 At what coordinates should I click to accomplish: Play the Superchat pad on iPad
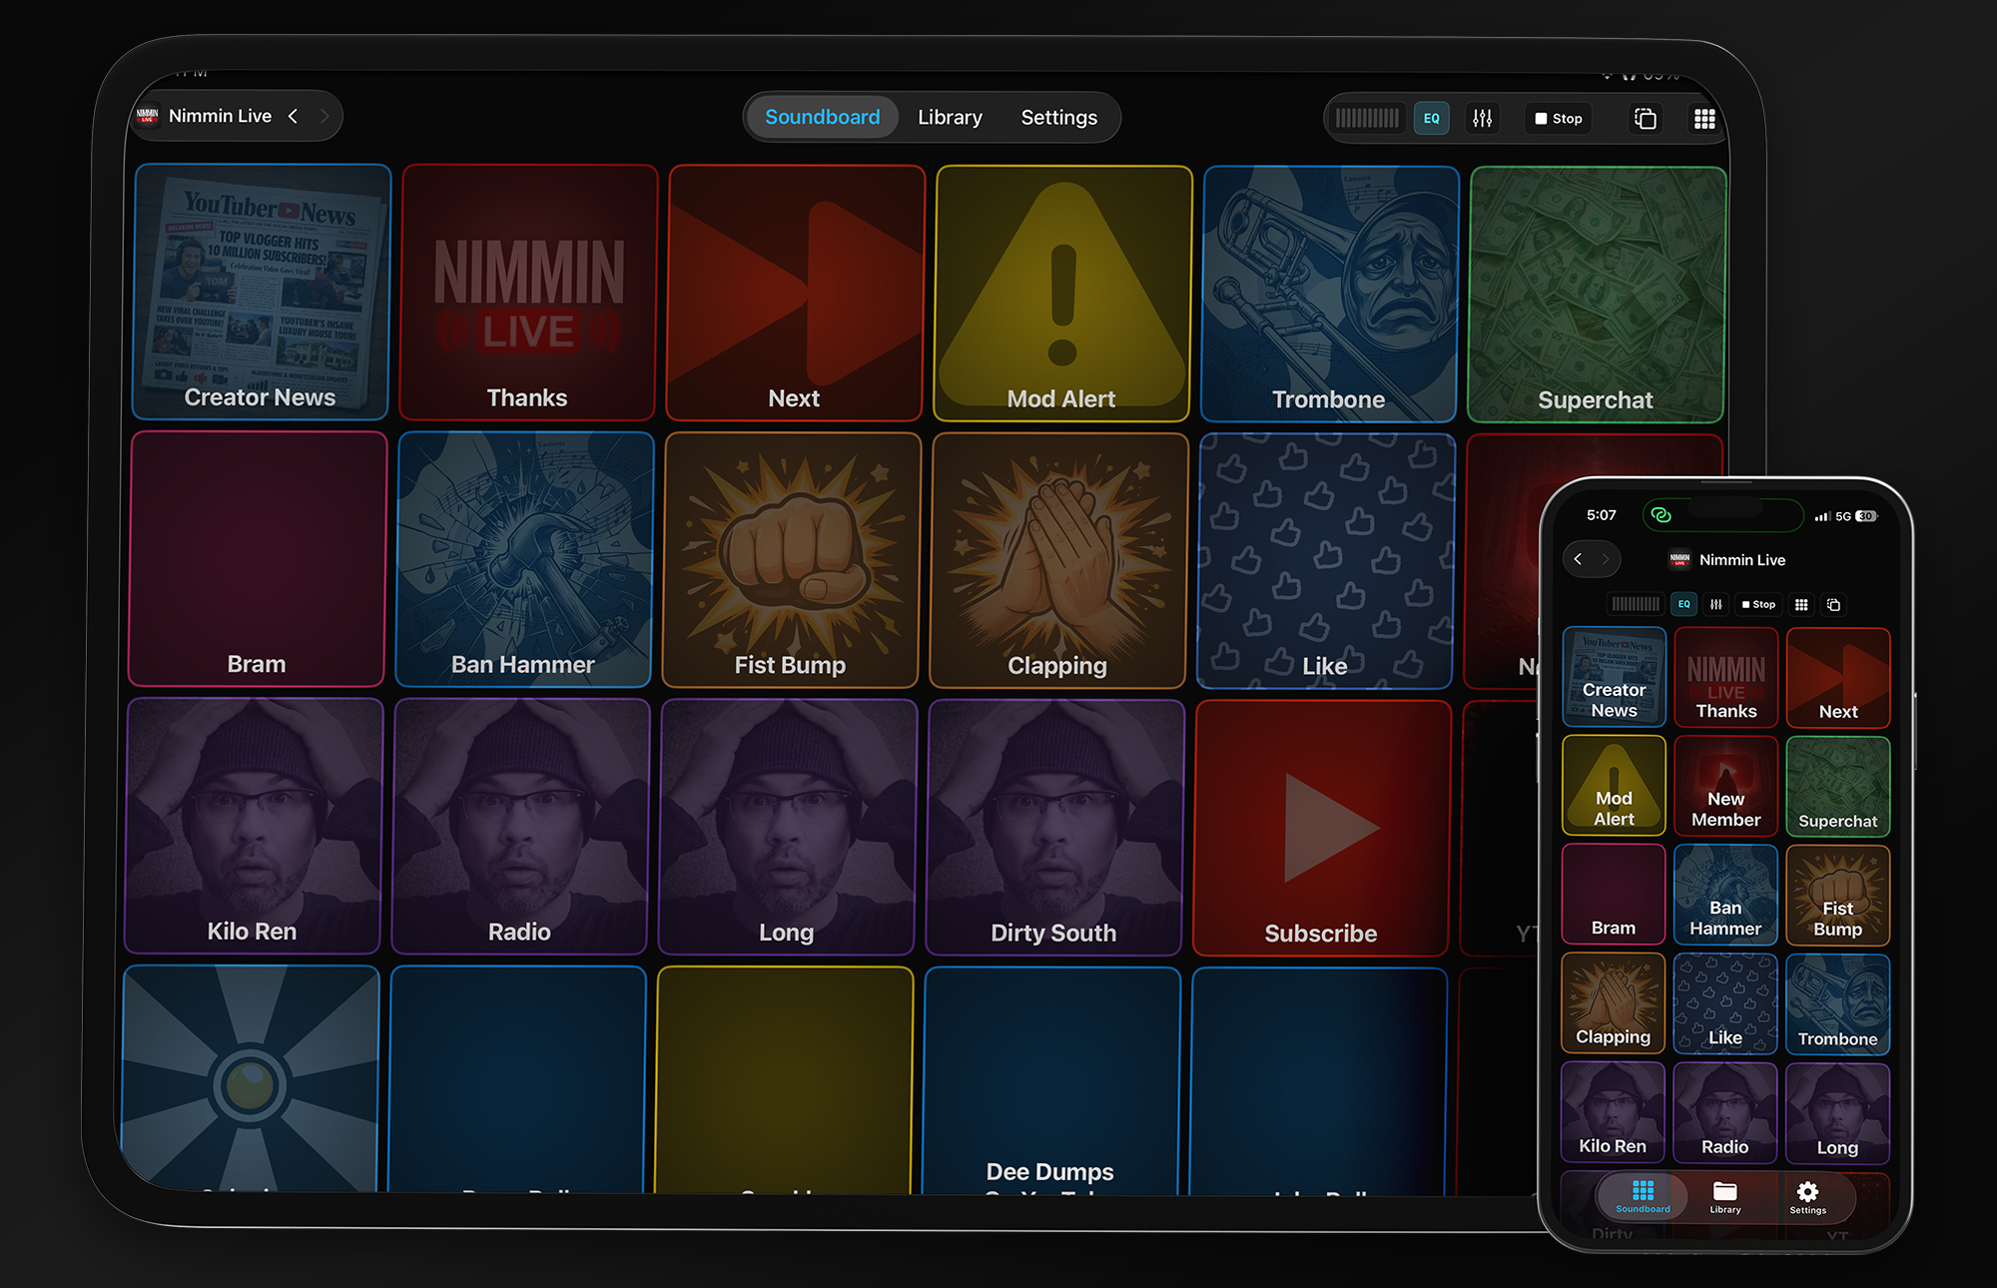point(1597,296)
